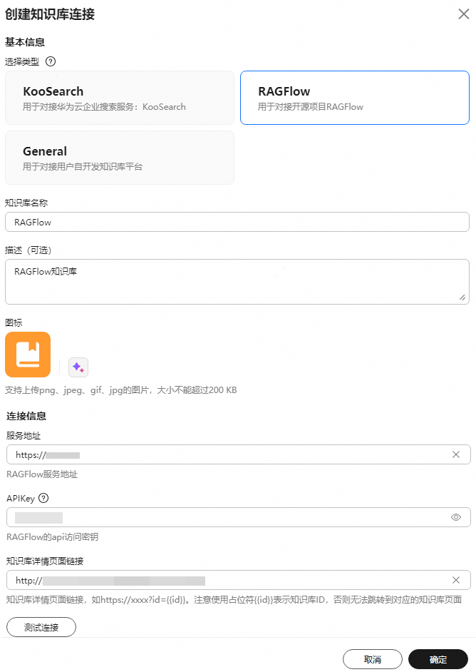The height and width of the screenshot is (672, 476).
Task: Focus the APIKey input field
Action: [x=239, y=517]
